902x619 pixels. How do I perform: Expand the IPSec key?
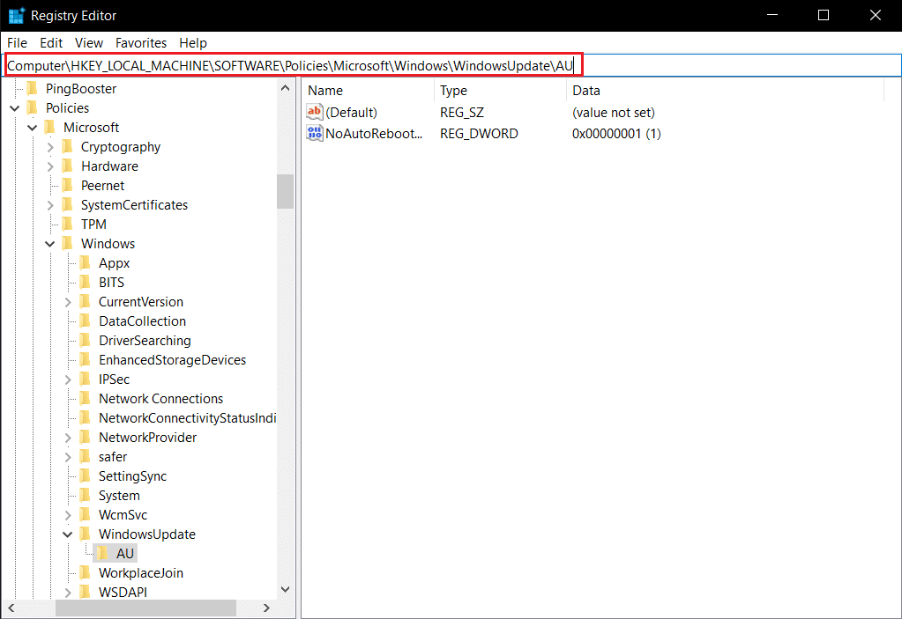(x=68, y=380)
